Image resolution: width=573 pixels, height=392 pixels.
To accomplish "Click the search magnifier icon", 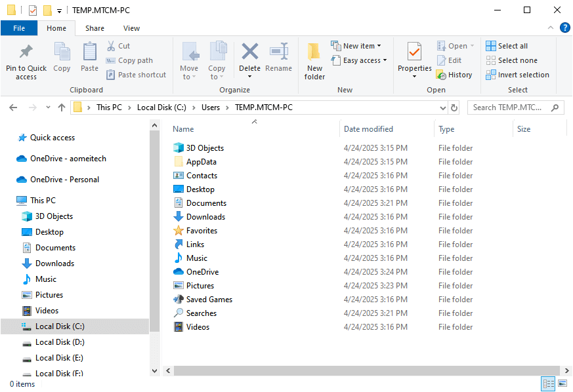I will click(555, 108).
